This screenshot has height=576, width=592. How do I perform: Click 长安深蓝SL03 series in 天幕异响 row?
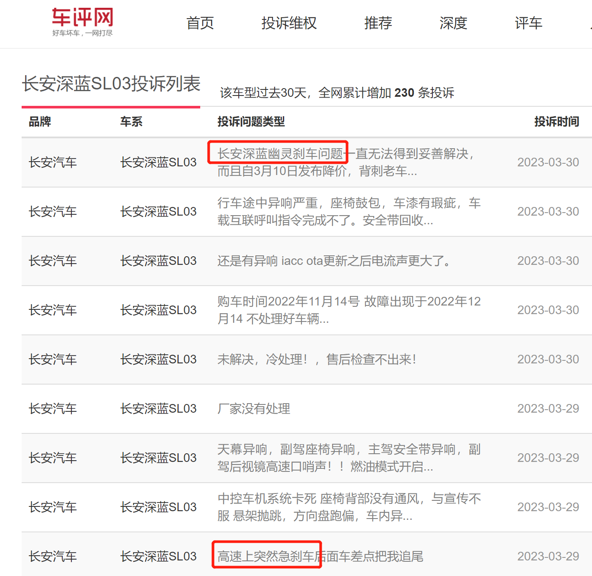158,458
